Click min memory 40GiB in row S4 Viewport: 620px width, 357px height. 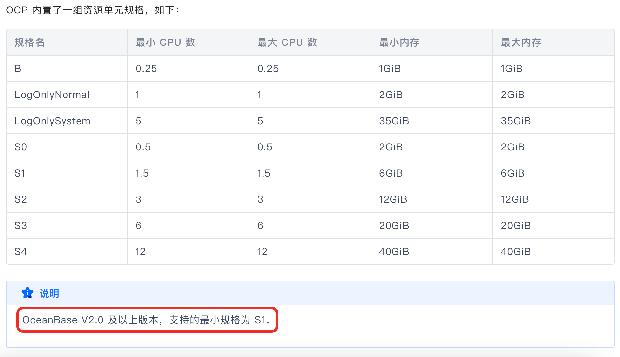pos(394,252)
